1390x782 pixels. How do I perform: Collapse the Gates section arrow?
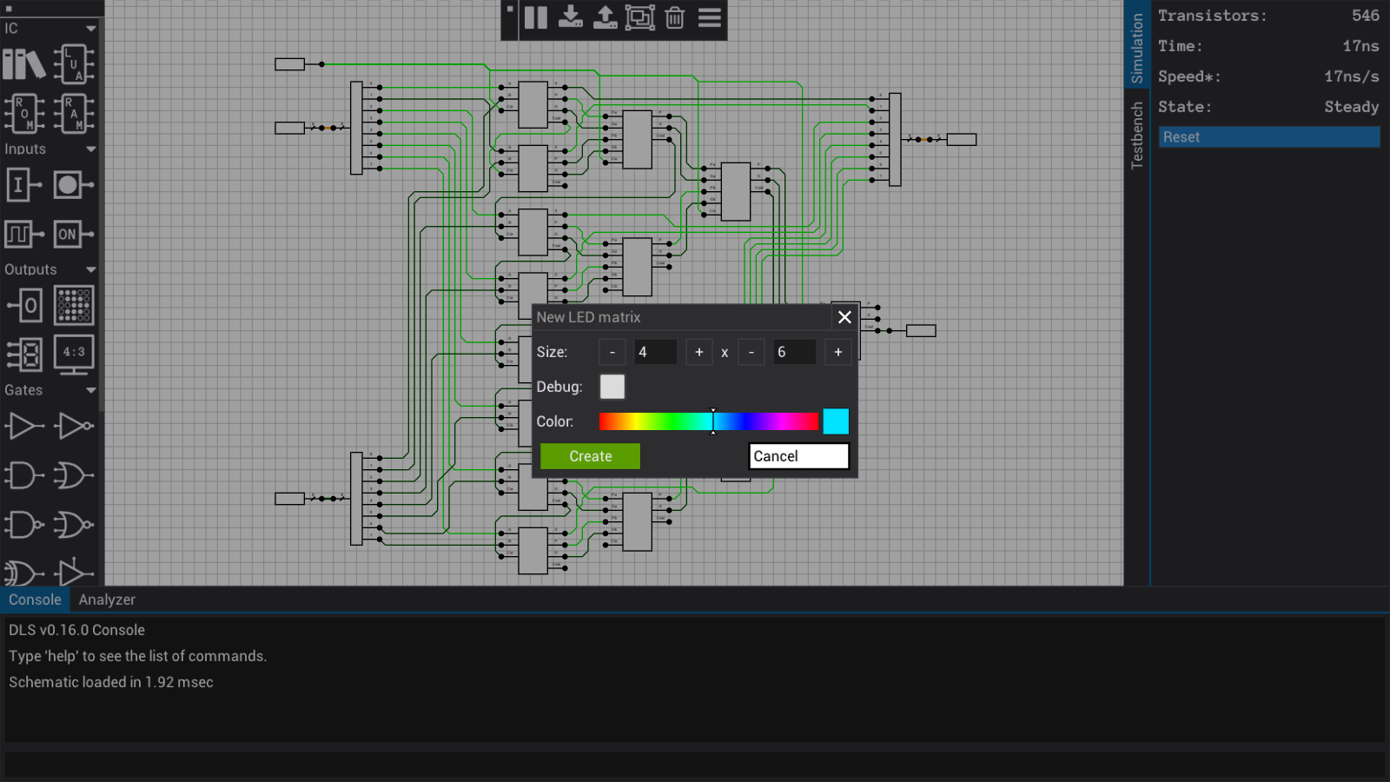pos(91,391)
